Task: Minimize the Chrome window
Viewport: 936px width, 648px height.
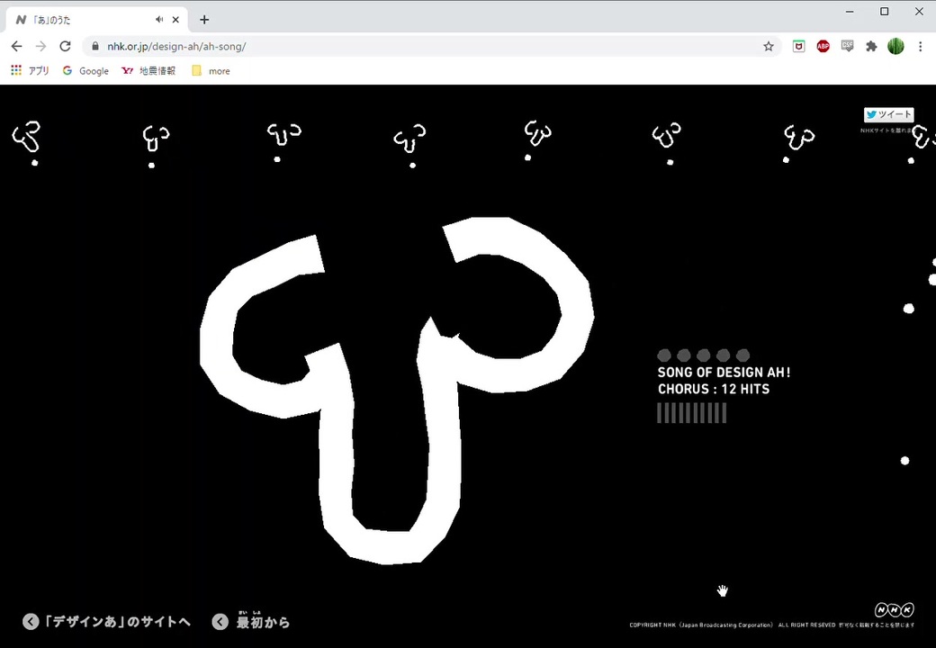Action: [x=850, y=12]
